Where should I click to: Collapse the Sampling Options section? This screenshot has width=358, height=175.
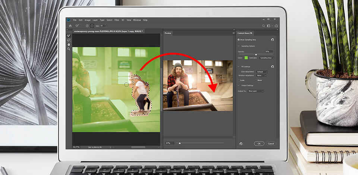pyautogui.click(x=239, y=46)
